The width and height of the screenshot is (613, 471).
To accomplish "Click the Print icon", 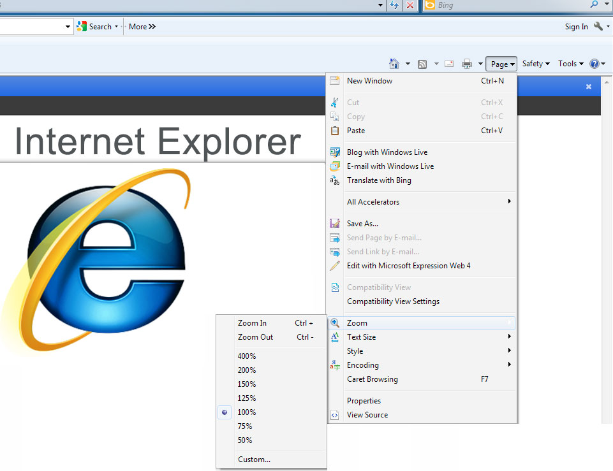I will tap(467, 64).
